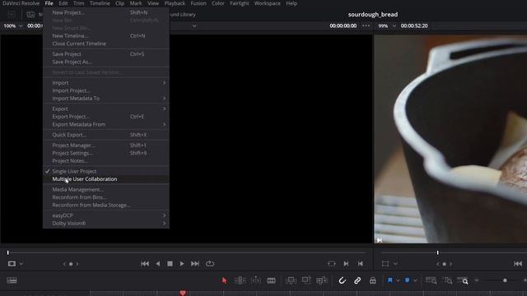
Task: Expand the easyDCP submenu
Action: click(x=106, y=215)
